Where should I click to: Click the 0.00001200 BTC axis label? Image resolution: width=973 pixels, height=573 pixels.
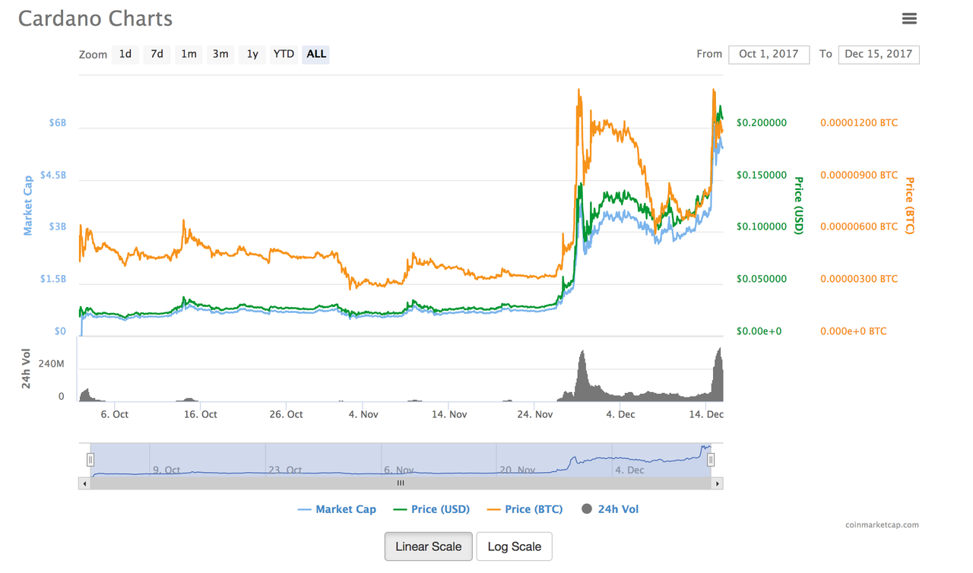(859, 122)
